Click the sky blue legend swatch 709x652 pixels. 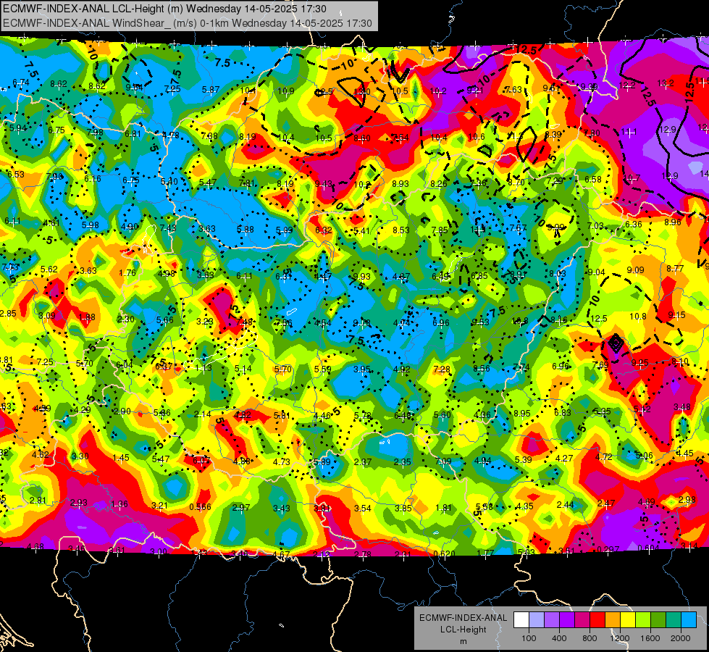click(689, 620)
